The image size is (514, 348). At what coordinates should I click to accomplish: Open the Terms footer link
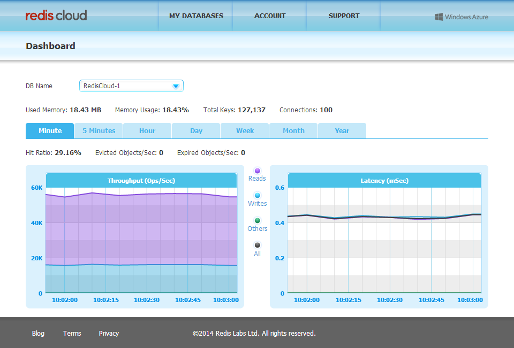pos(72,333)
